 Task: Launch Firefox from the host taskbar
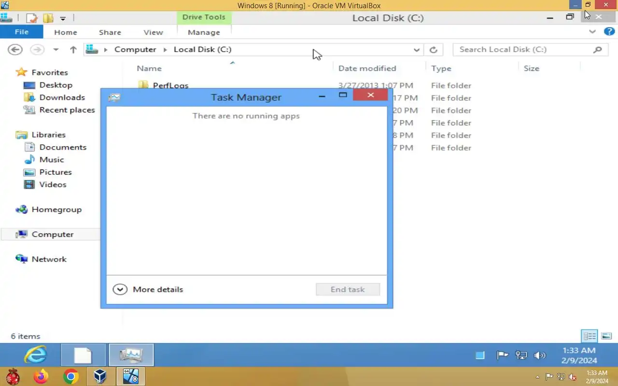41,376
